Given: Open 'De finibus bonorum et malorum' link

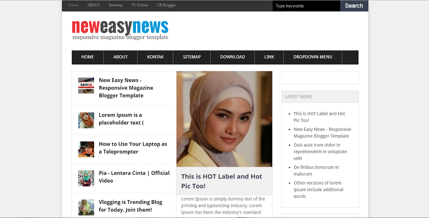Looking at the screenshot, I should click(316, 170).
